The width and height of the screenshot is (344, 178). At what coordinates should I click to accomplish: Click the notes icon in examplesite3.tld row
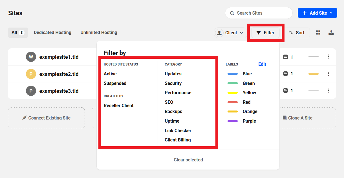285,91
